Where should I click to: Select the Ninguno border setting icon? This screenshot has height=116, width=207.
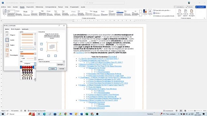(x=7, y=35)
